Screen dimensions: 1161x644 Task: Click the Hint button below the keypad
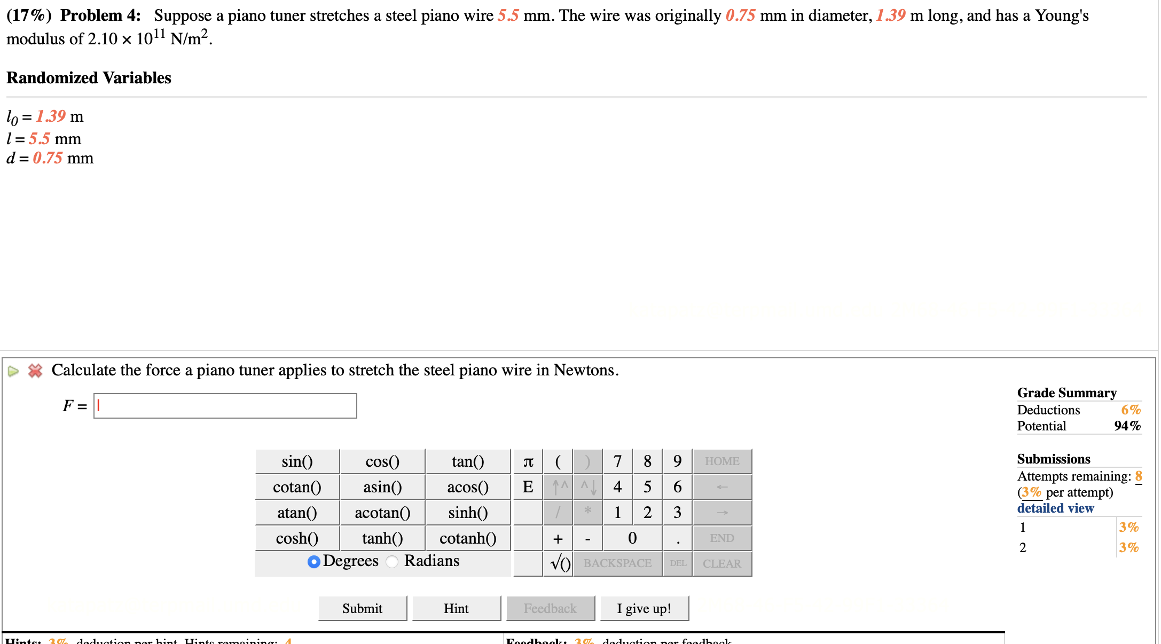456,608
